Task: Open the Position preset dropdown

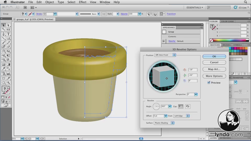Action: (x=165, y=55)
